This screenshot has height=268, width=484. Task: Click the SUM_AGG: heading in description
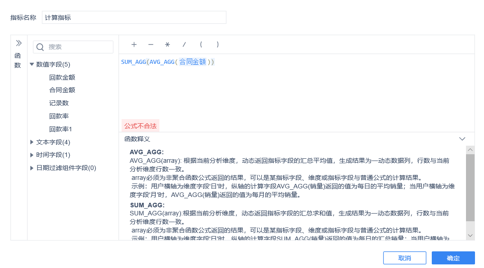click(147, 205)
